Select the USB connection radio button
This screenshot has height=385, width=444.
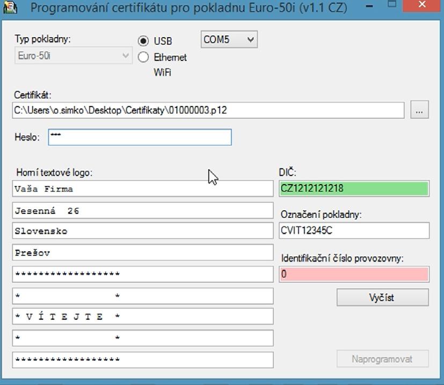click(x=143, y=41)
